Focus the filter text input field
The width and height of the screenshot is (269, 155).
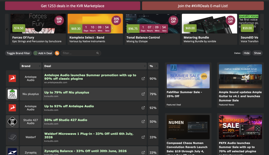tap(79, 53)
